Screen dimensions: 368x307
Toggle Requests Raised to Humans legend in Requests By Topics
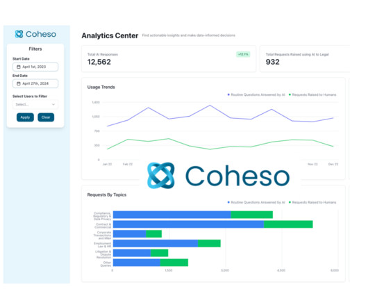[x=312, y=202]
